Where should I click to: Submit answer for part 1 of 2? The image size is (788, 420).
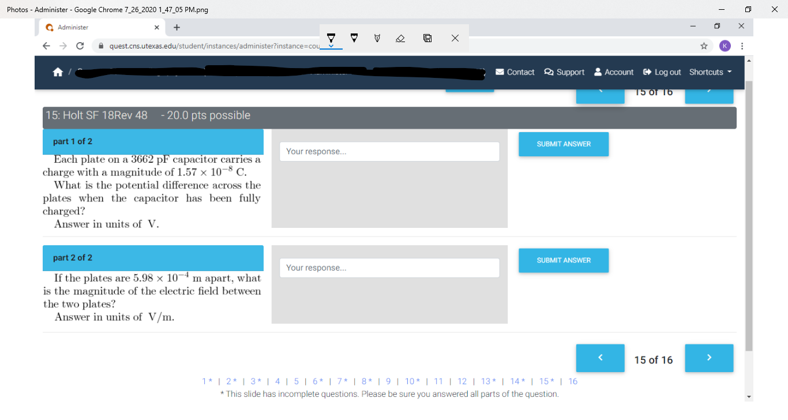[x=563, y=144]
